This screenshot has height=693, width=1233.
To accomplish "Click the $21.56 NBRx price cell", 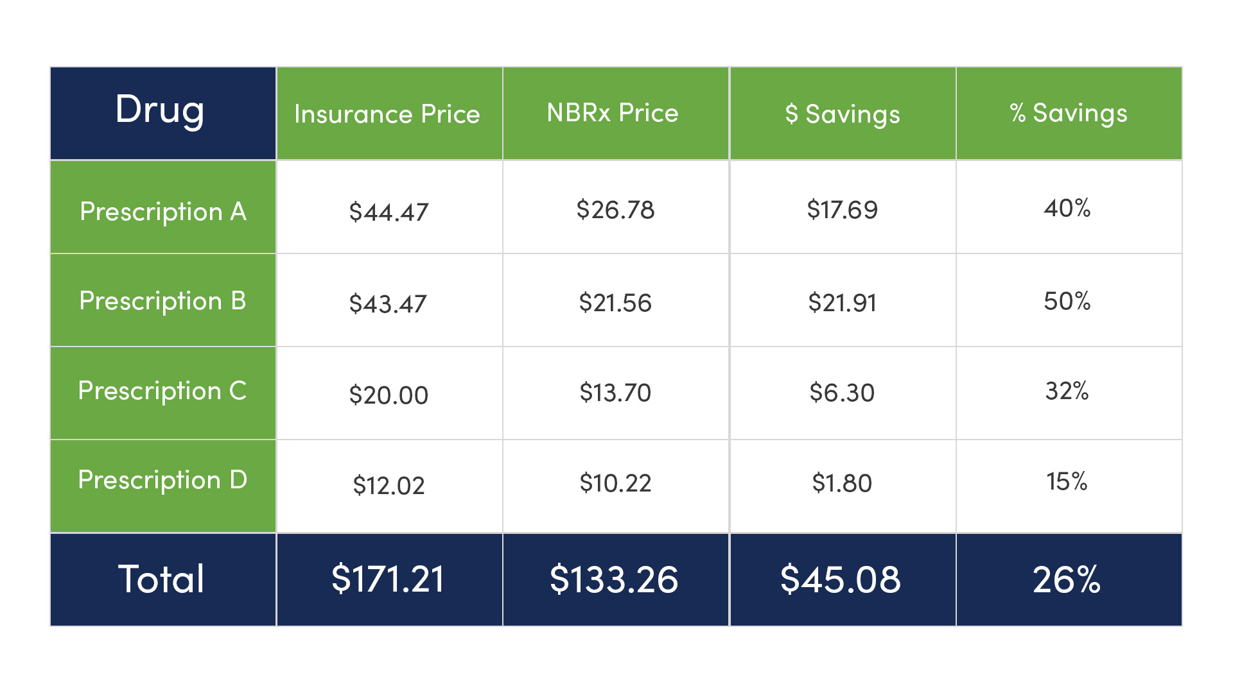I will (615, 302).
